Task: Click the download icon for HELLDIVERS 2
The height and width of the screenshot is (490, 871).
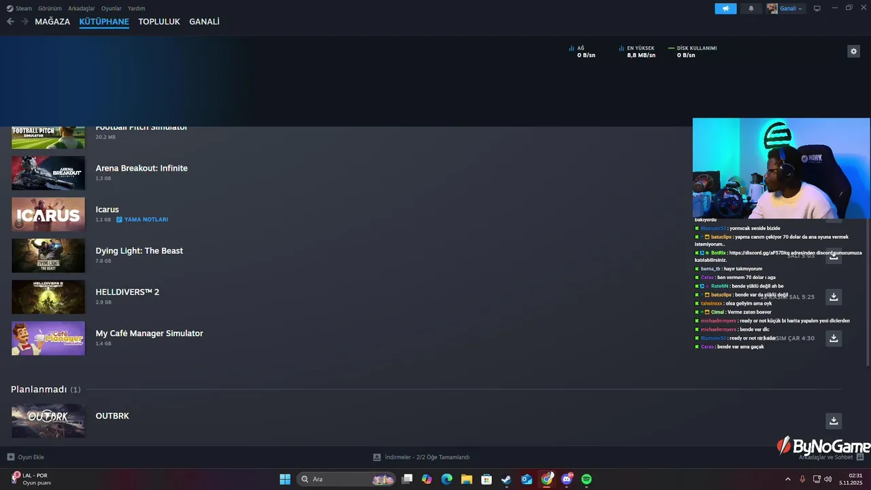Action: click(x=834, y=297)
